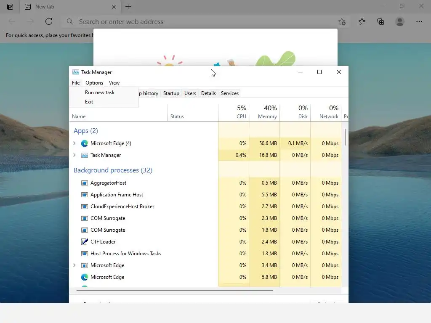This screenshot has height=323, width=431.
Task: Click the New tab page icon in the Edge tab
Action: tap(28, 7)
